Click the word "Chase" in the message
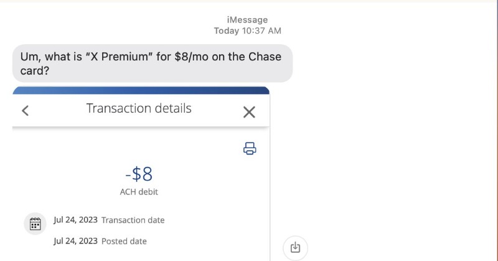This screenshot has height=261, width=498. (265, 57)
